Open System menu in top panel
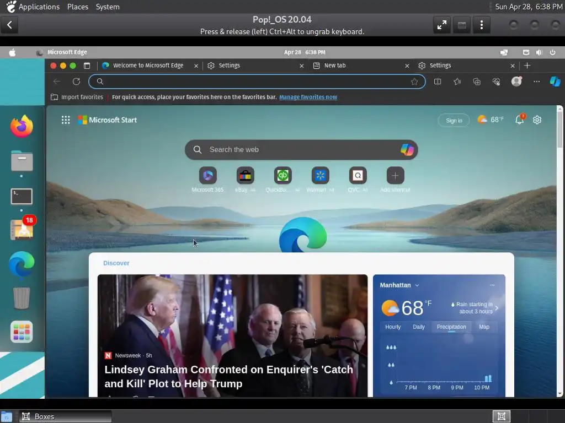This screenshot has width=565, height=423. pos(108,7)
